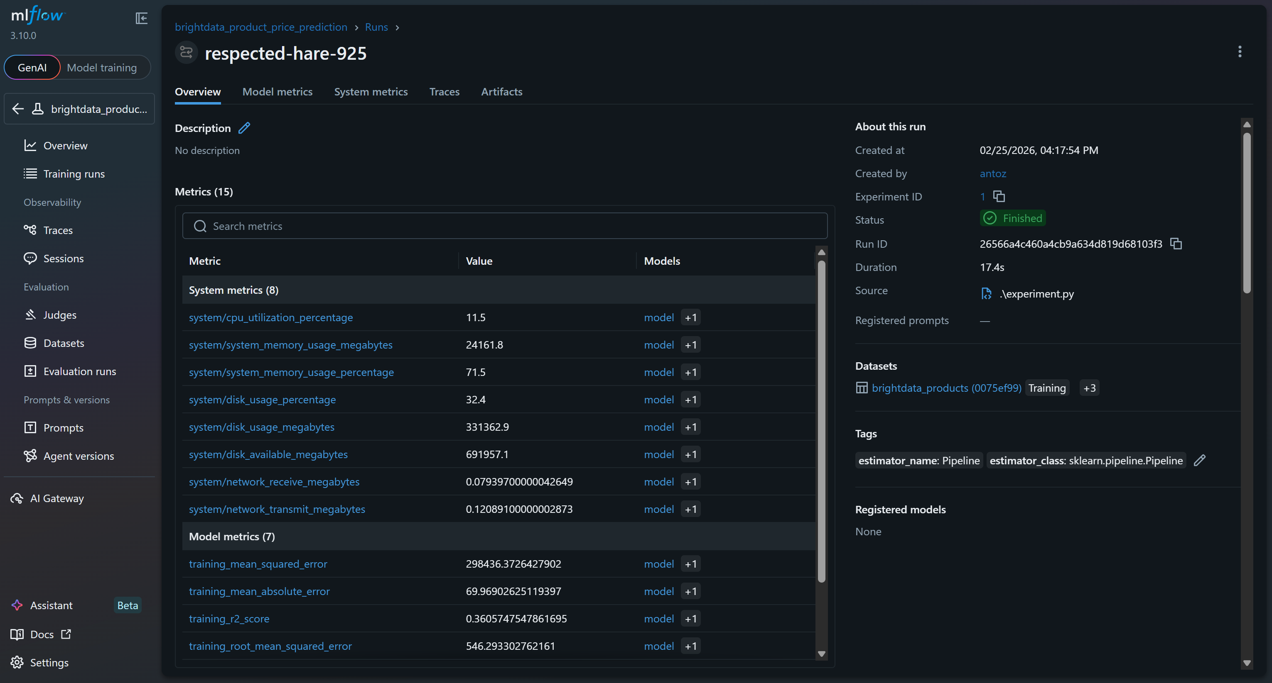Open the three-dot run options menu
Screen dimensions: 1272x683
tap(1240, 52)
